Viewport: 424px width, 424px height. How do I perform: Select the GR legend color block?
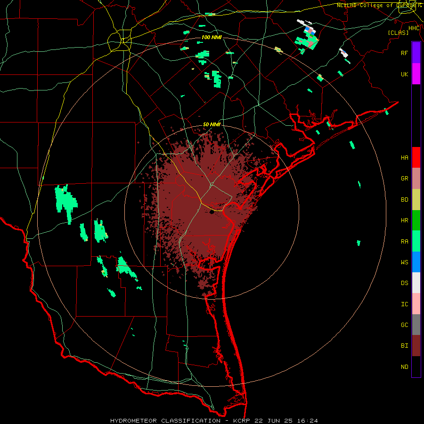[416, 179]
